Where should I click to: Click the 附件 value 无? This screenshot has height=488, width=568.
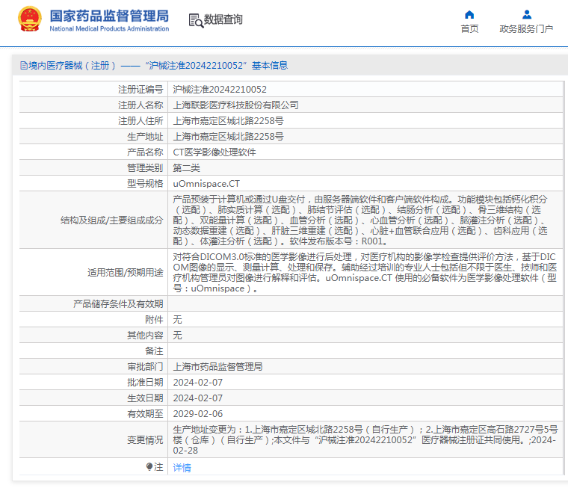pos(177,320)
